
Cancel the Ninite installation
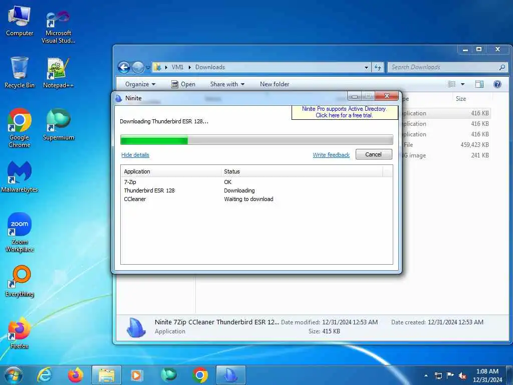click(374, 154)
